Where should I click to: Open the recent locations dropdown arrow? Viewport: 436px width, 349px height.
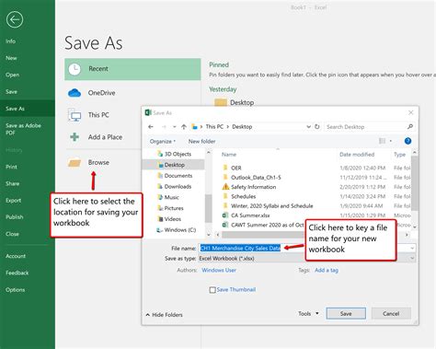coord(174,127)
